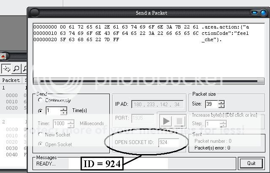Decrease packet Size with down arrow

click(221, 106)
